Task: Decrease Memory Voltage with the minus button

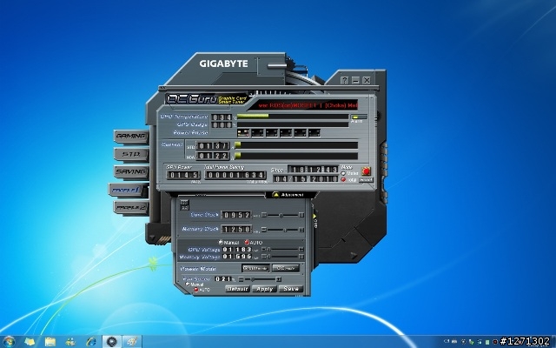Action: click(x=263, y=257)
